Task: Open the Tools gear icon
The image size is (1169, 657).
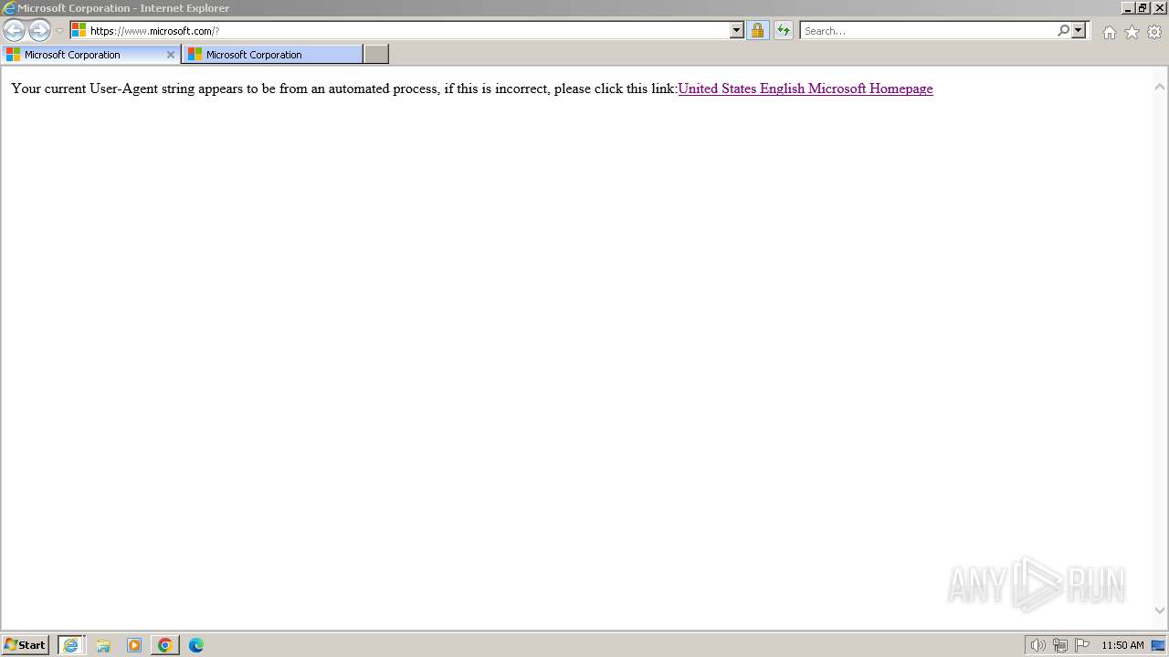Action: (1154, 32)
